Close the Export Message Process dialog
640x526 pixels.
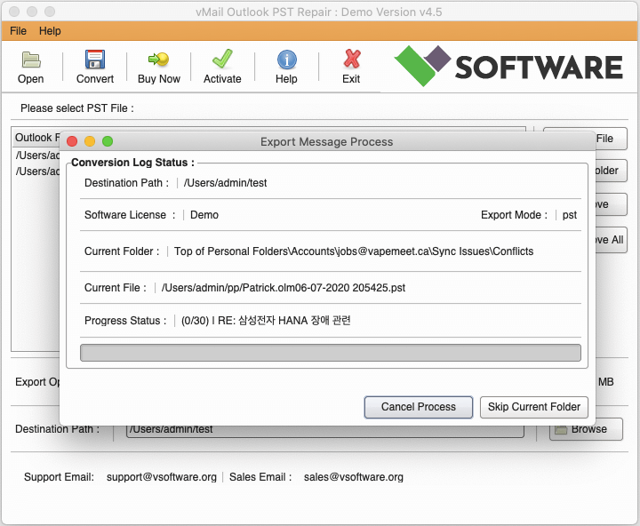(72, 141)
